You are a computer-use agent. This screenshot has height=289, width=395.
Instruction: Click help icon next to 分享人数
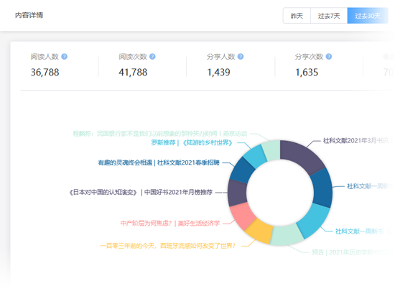tap(241, 57)
